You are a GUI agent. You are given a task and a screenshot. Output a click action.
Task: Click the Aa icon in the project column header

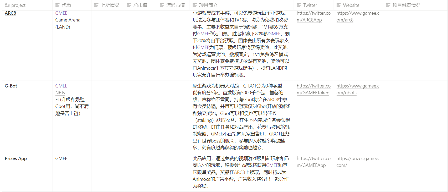7,5
